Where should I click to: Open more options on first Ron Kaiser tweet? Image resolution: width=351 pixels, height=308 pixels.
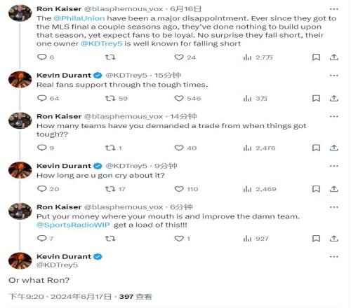click(334, 9)
